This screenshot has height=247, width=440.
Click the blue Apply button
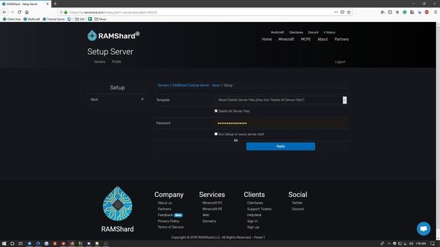(280, 146)
